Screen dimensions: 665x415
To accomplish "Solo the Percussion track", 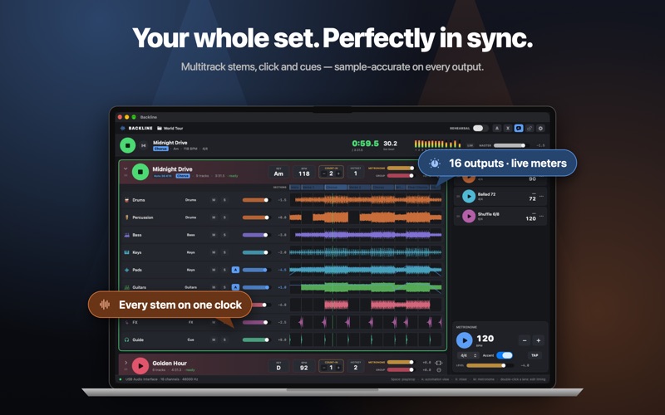I will (x=224, y=217).
